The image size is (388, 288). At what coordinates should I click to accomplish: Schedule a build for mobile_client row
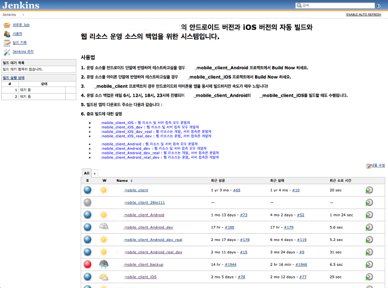tap(369, 190)
